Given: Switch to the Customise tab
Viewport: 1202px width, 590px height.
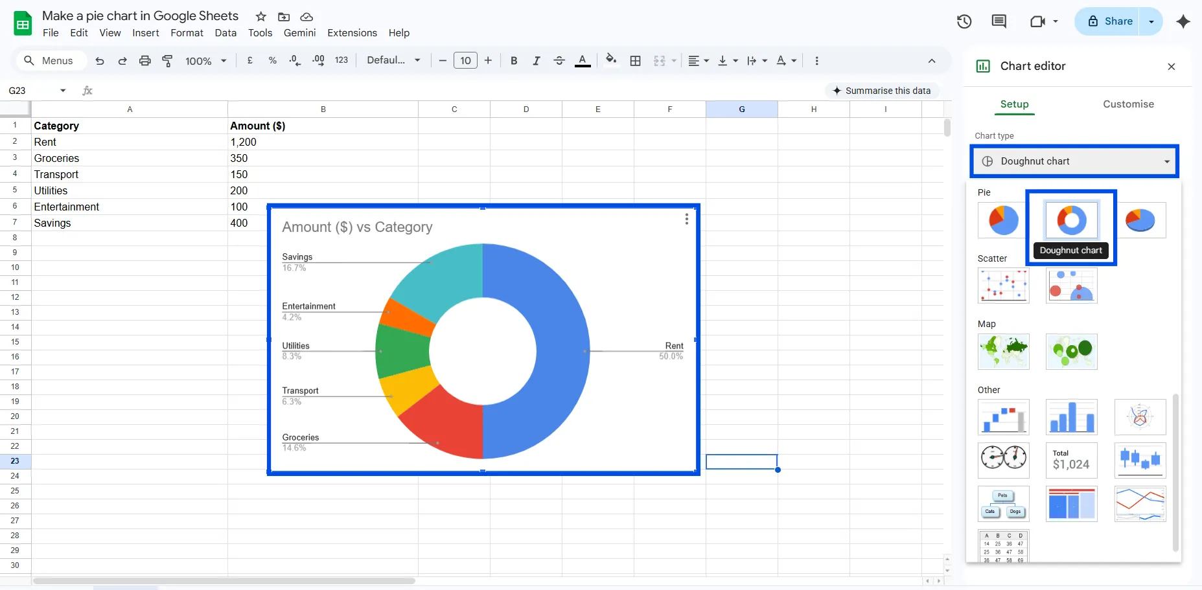Looking at the screenshot, I should pos(1127,104).
